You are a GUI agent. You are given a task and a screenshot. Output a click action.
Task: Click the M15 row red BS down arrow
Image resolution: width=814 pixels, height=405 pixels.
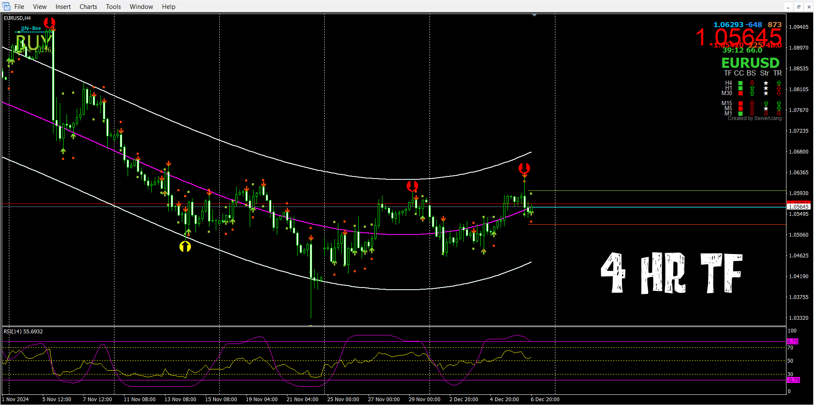tap(752, 103)
